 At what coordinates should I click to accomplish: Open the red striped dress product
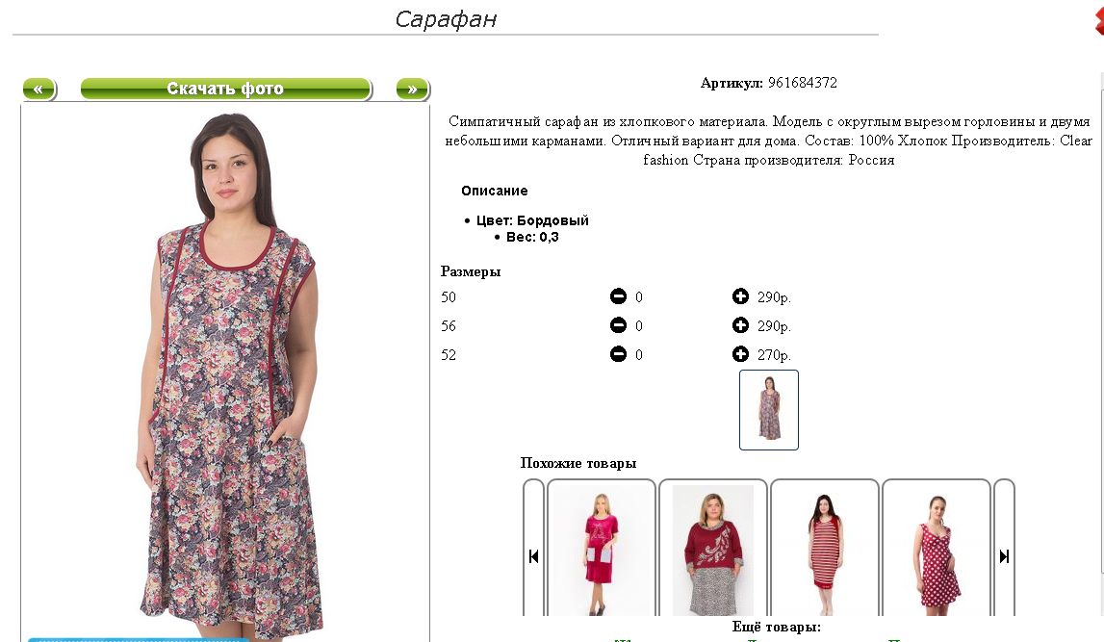pos(825,549)
